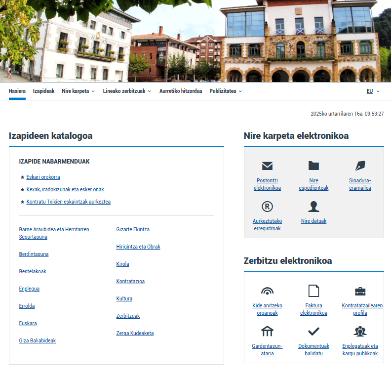Screen dimensions: 391x379
Task: Click the Gardentasun-ataria building icon
Action: [267, 332]
